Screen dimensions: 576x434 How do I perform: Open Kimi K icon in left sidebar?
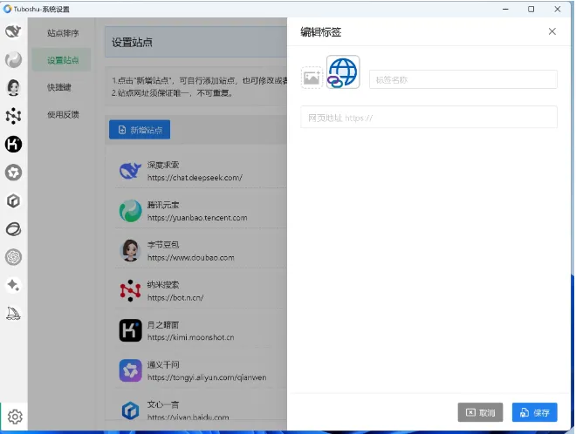13,144
